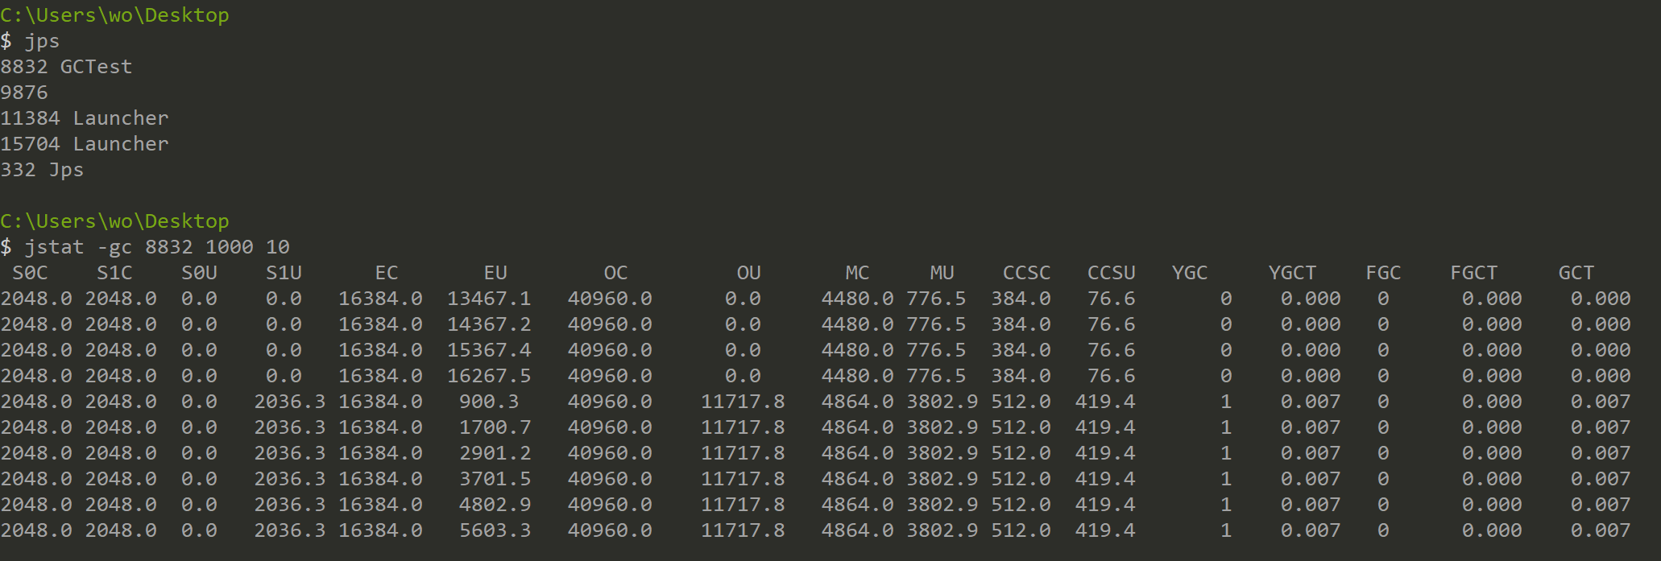Select the MU column header
The width and height of the screenshot is (1661, 561).
[x=942, y=273]
